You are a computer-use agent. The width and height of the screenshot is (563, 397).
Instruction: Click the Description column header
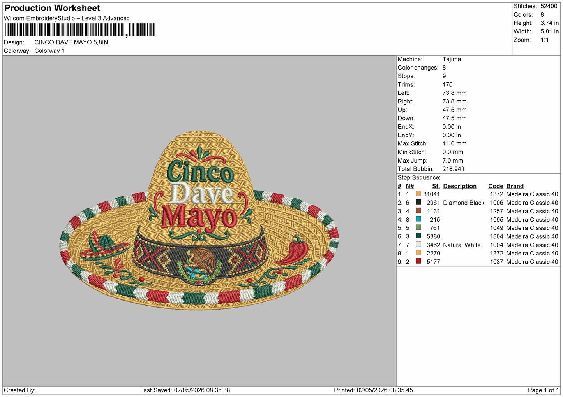pyautogui.click(x=460, y=186)
